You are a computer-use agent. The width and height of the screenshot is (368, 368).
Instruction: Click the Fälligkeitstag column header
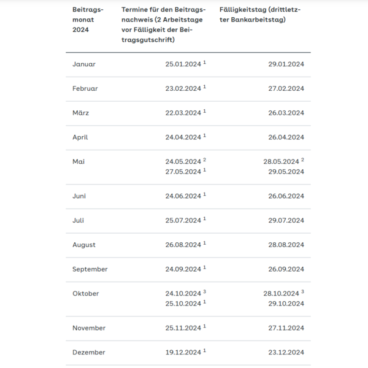[260, 15]
